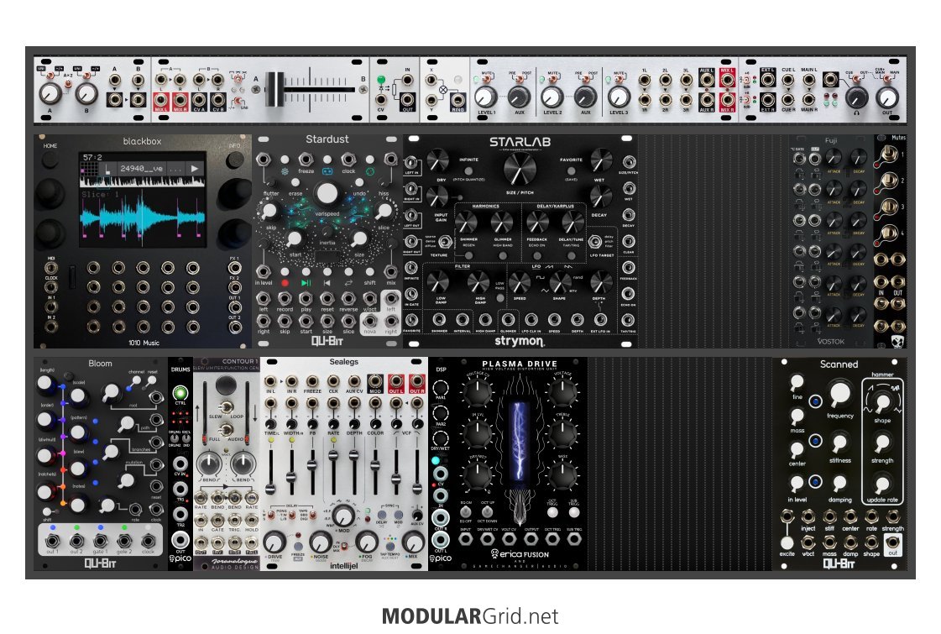The width and height of the screenshot is (941, 634).
Task: Click Stardust restart button above skip-back icon
Action: pyautogui.click(x=327, y=272)
